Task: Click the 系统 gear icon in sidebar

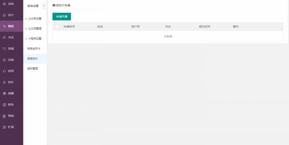Action: click(x=4, y=4)
